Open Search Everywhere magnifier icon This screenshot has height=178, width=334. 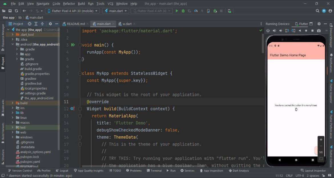point(317,11)
